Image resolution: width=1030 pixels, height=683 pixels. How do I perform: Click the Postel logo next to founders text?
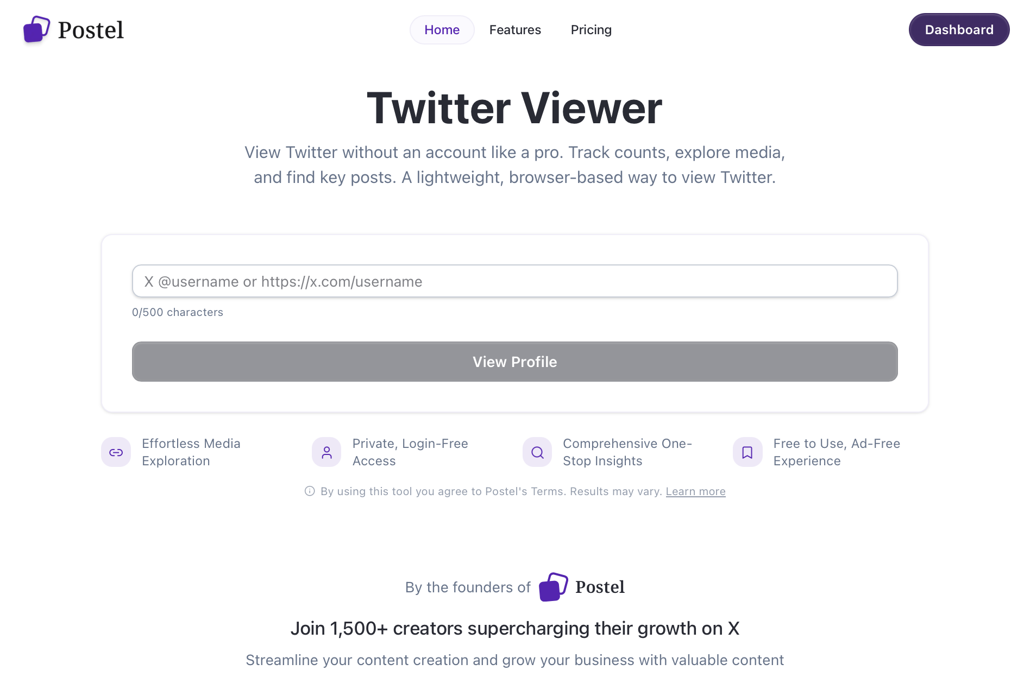click(x=552, y=587)
